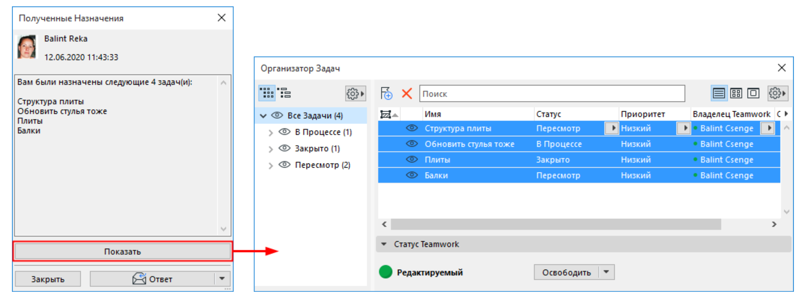Expand the В Процессе (1) tree node
Image resolution: width=800 pixels, height=300 pixels.
click(270, 133)
